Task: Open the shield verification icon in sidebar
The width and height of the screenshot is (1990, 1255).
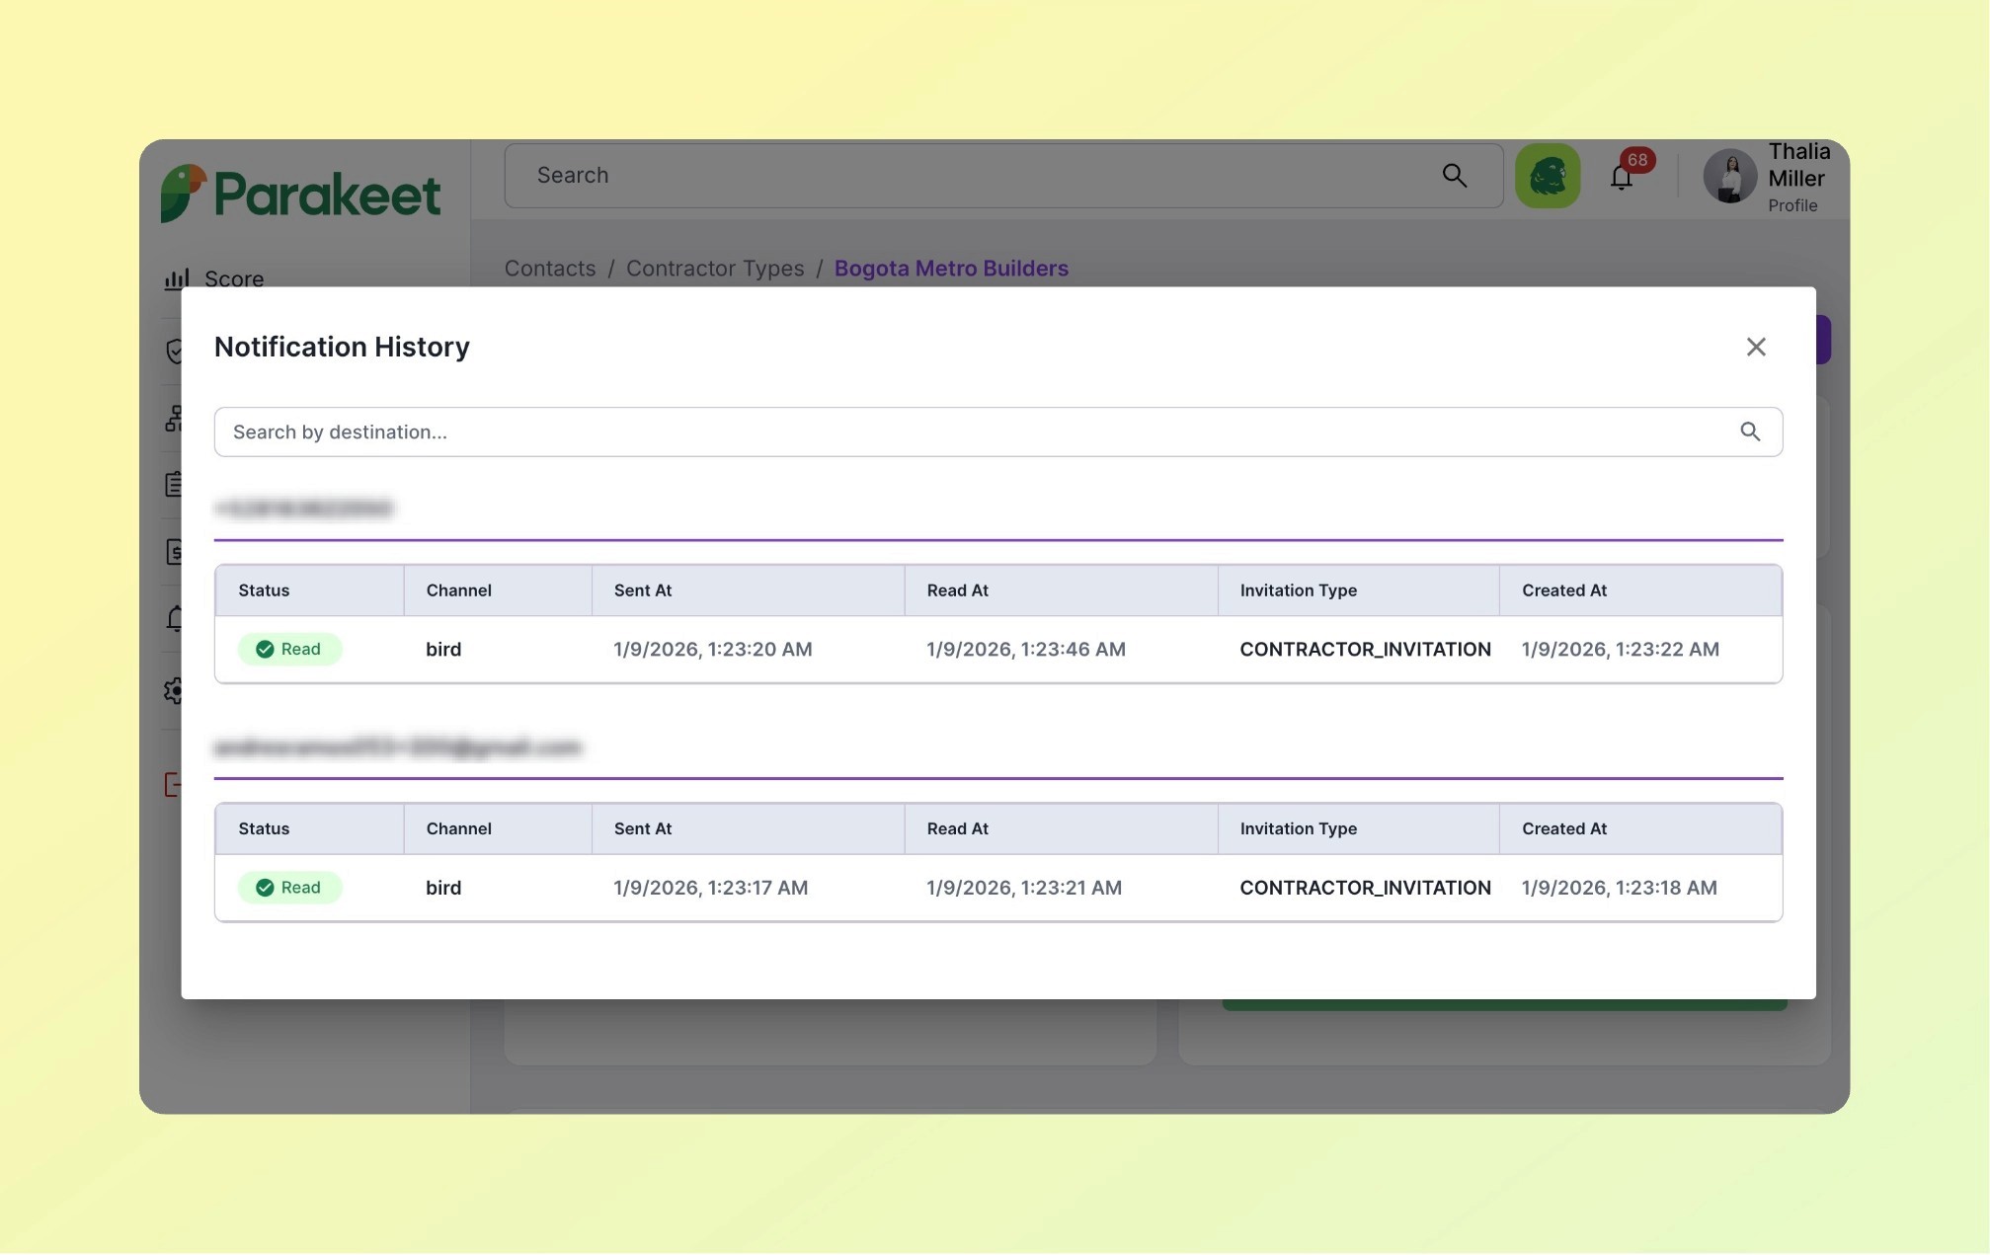Action: point(174,352)
